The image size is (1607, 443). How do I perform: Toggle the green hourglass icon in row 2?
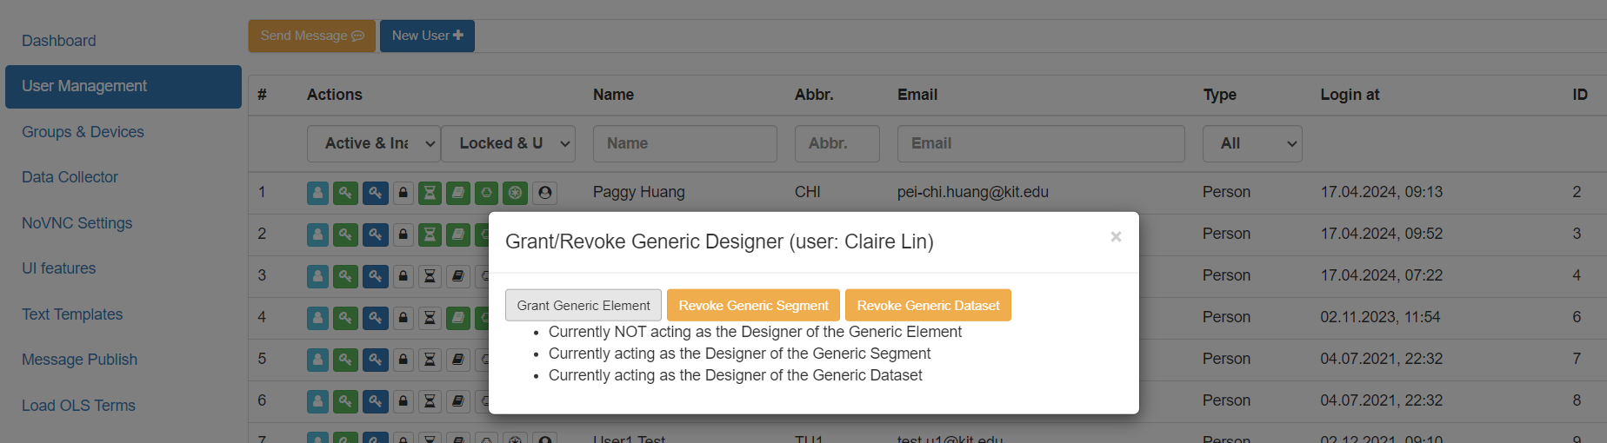[x=430, y=235]
